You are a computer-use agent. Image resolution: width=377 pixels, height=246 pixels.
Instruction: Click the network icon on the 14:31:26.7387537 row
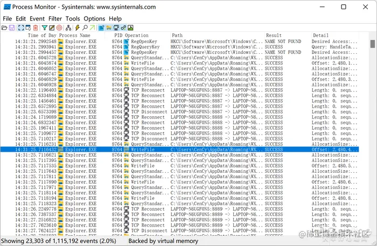coord(126,214)
